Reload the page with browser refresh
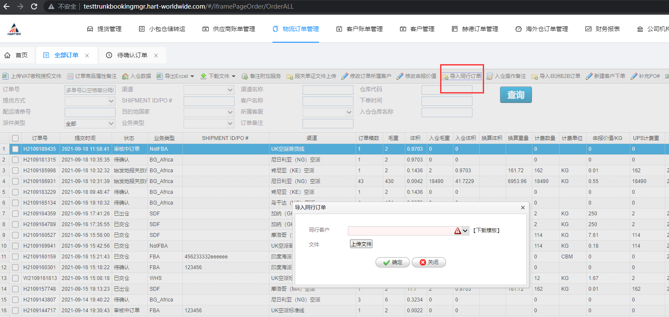Image resolution: width=669 pixels, height=317 pixels. click(x=34, y=6)
